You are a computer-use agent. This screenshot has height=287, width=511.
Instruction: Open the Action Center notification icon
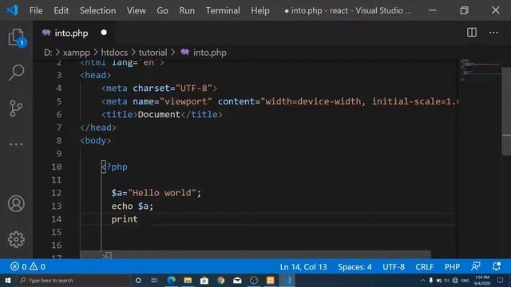point(501,280)
